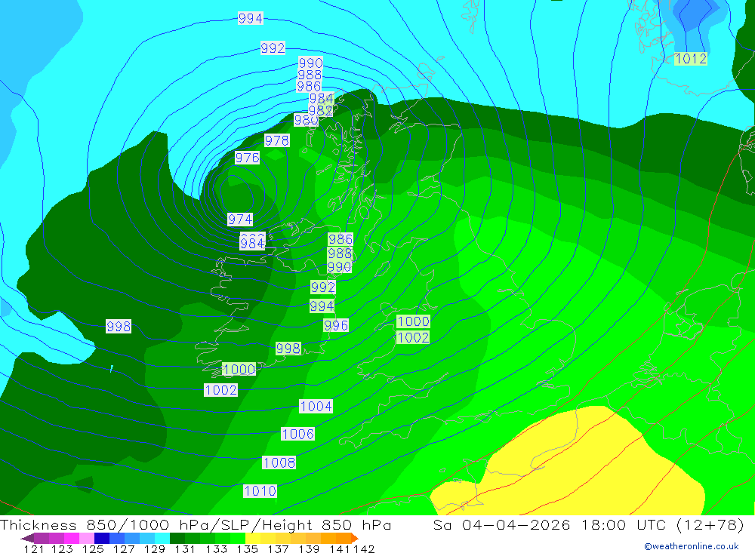755x553 pixels.
Task: Click the dark blue swatch in the thickness legend
Action: click(x=102, y=538)
